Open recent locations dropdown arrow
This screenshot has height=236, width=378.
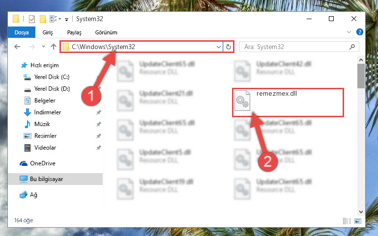(43, 47)
